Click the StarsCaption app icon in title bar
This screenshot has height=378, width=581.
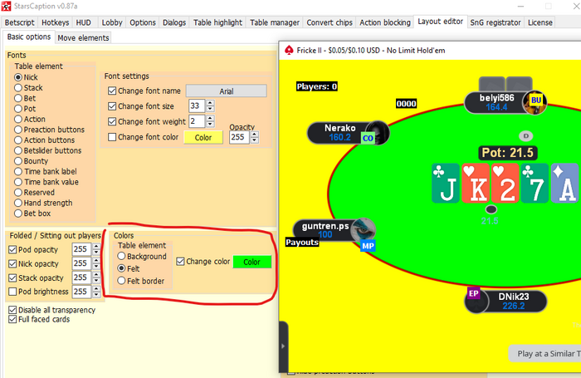click(7, 6)
